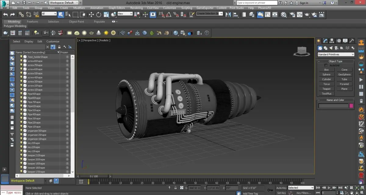Open Curve Editor in main toolbar
This screenshot has width=366, height=195.
[x=267, y=14]
